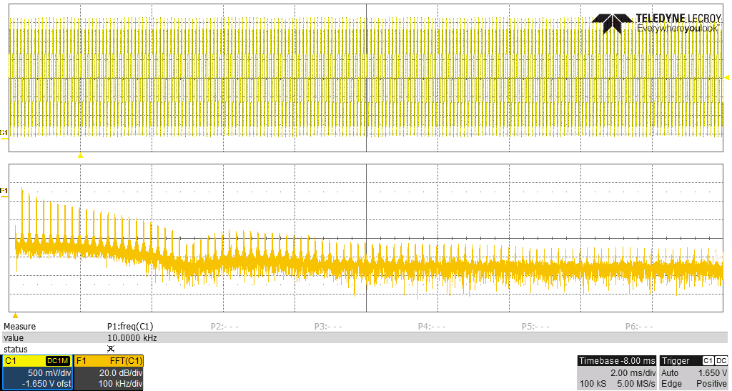Screen dimensions: 732x391
Task: Click the F1 trace level marker at left edge
Action: [4, 190]
